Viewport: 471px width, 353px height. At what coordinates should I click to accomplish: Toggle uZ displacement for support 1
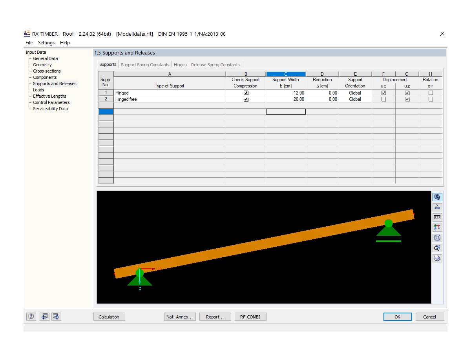407,93
